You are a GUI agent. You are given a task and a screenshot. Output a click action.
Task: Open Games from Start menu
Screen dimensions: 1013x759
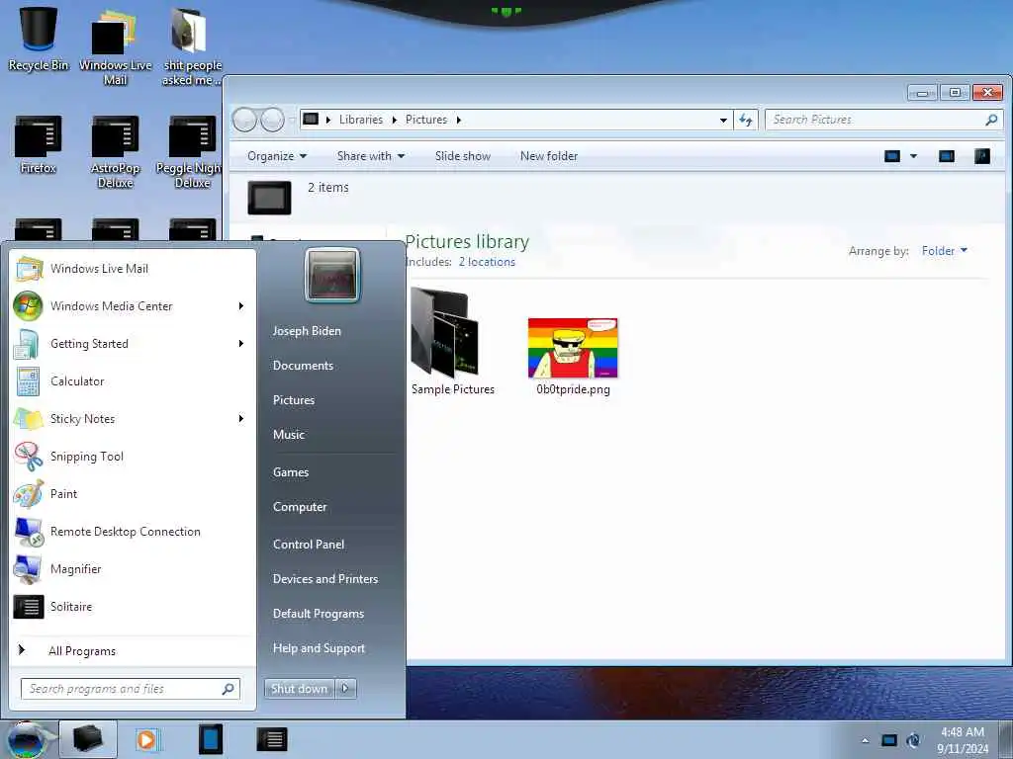[x=291, y=472]
